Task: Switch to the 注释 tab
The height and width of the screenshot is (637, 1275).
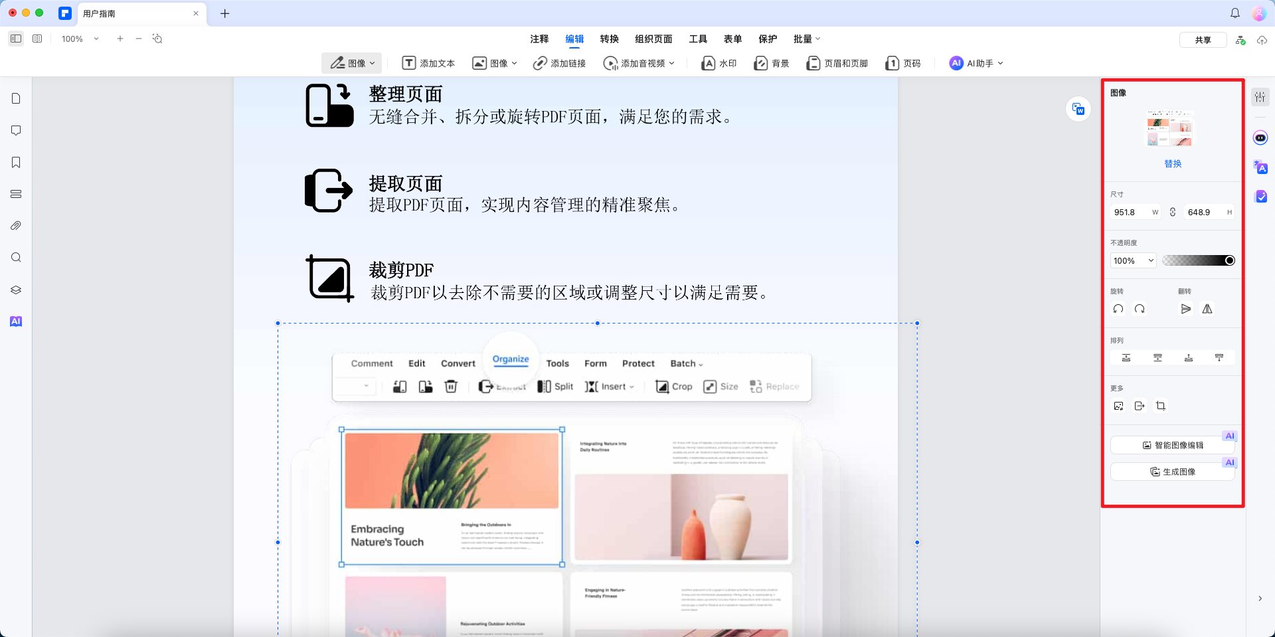Action: (539, 39)
